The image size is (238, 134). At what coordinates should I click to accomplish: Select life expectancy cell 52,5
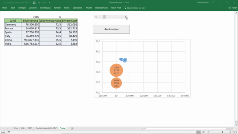click(51, 44)
